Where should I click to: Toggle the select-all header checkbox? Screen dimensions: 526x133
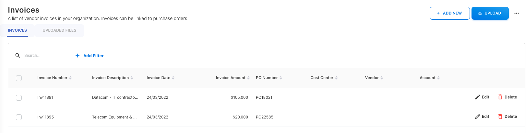click(19, 78)
